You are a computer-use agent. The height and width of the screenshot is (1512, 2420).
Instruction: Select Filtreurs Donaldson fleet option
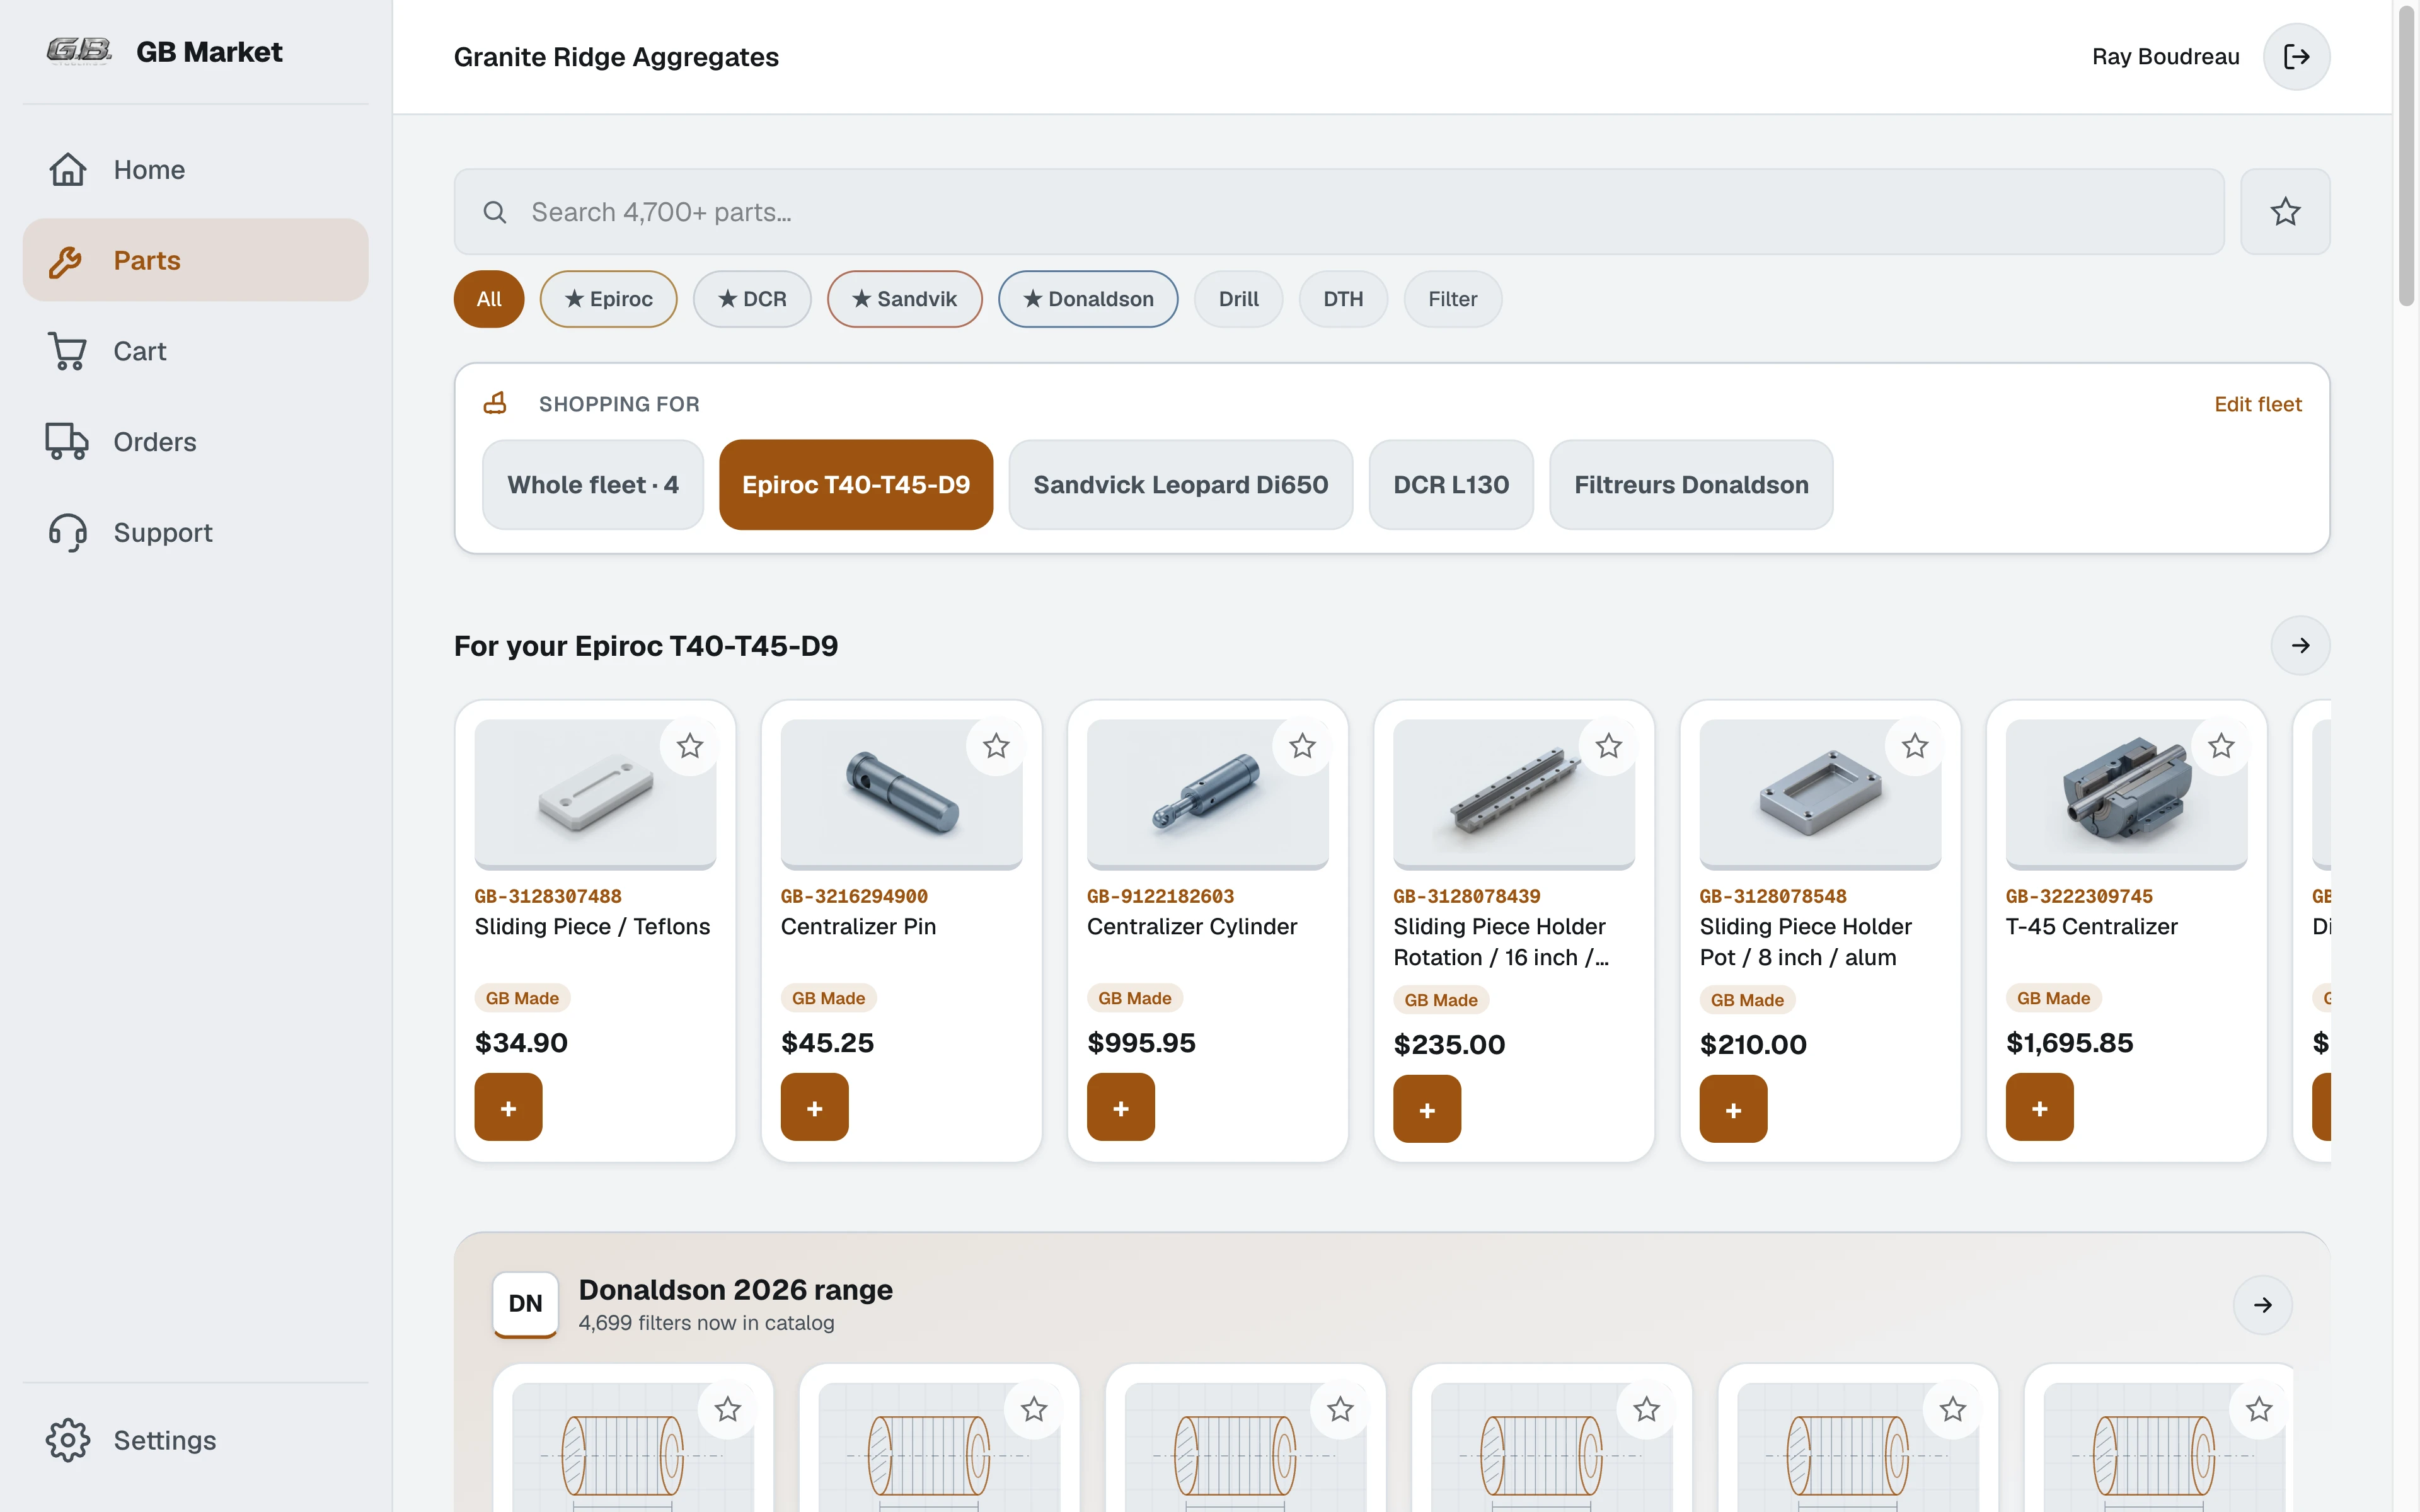1691,485
